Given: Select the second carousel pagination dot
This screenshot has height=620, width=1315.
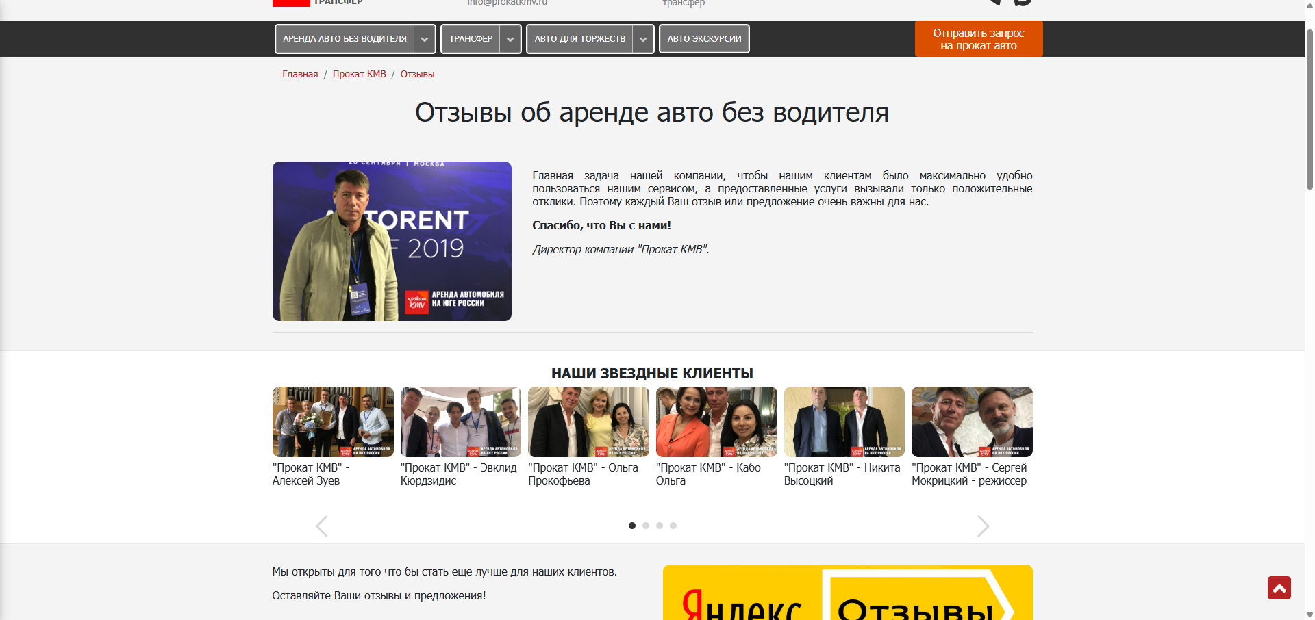Looking at the screenshot, I should click(646, 526).
